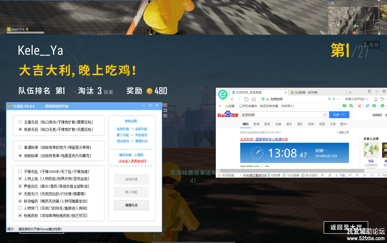This screenshot has width=387, height=243.
Task: Click the browser horizontal scrollbar
Action: [292, 171]
